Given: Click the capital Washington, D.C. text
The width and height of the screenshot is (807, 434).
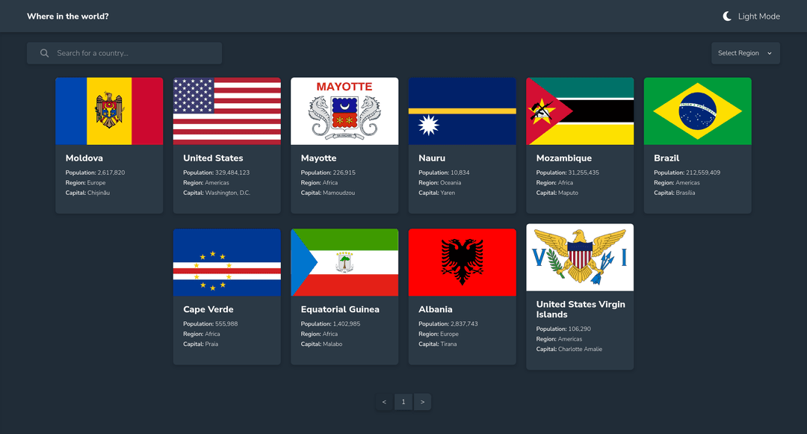Looking at the screenshot, I should point(217,193).
